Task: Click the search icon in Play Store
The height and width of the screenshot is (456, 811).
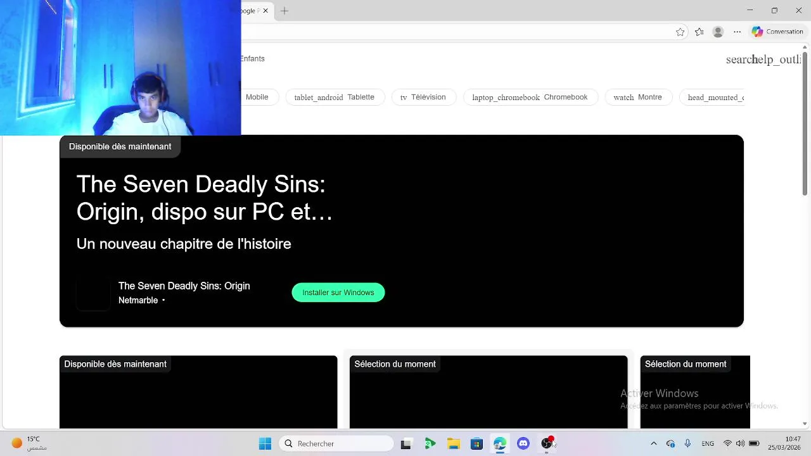Action: [x=739, y=60]
